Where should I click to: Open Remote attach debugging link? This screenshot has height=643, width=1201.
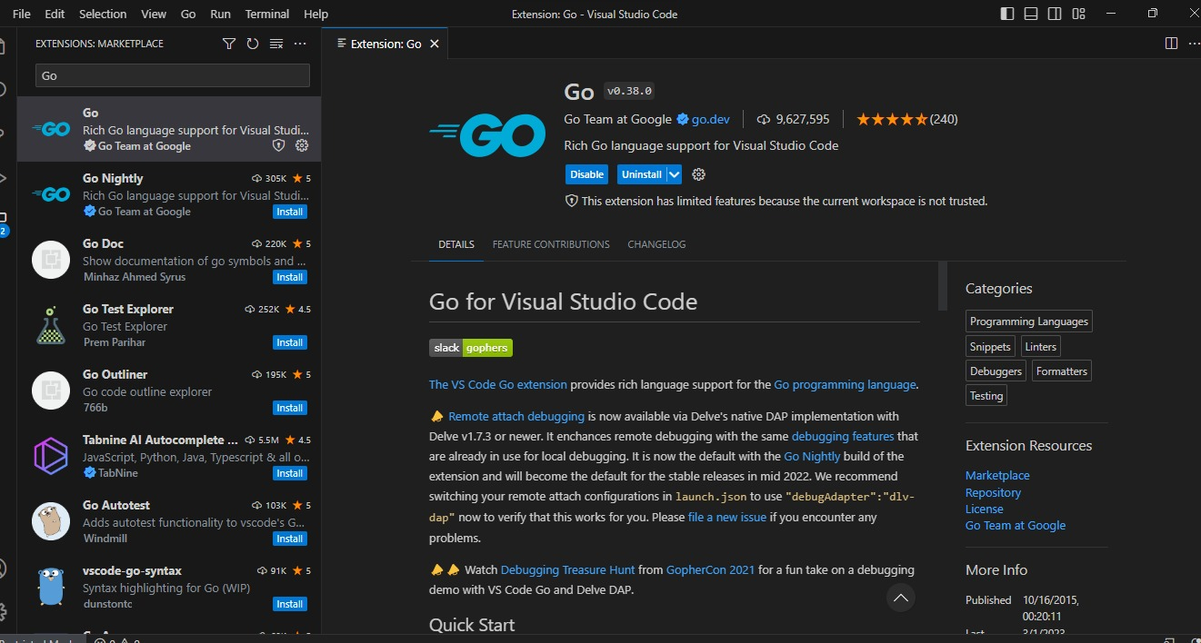click(x=516, y=416)
